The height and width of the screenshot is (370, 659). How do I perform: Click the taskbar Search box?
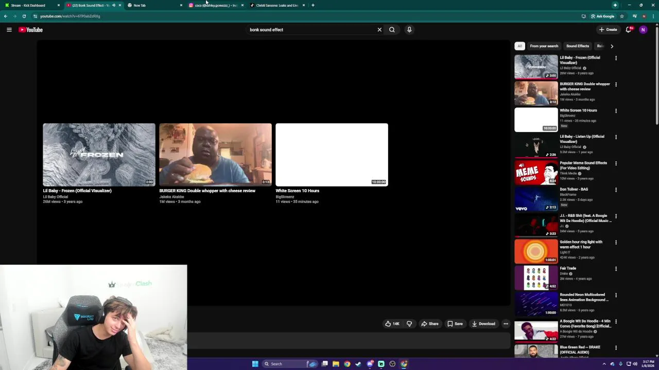point(291,364)
